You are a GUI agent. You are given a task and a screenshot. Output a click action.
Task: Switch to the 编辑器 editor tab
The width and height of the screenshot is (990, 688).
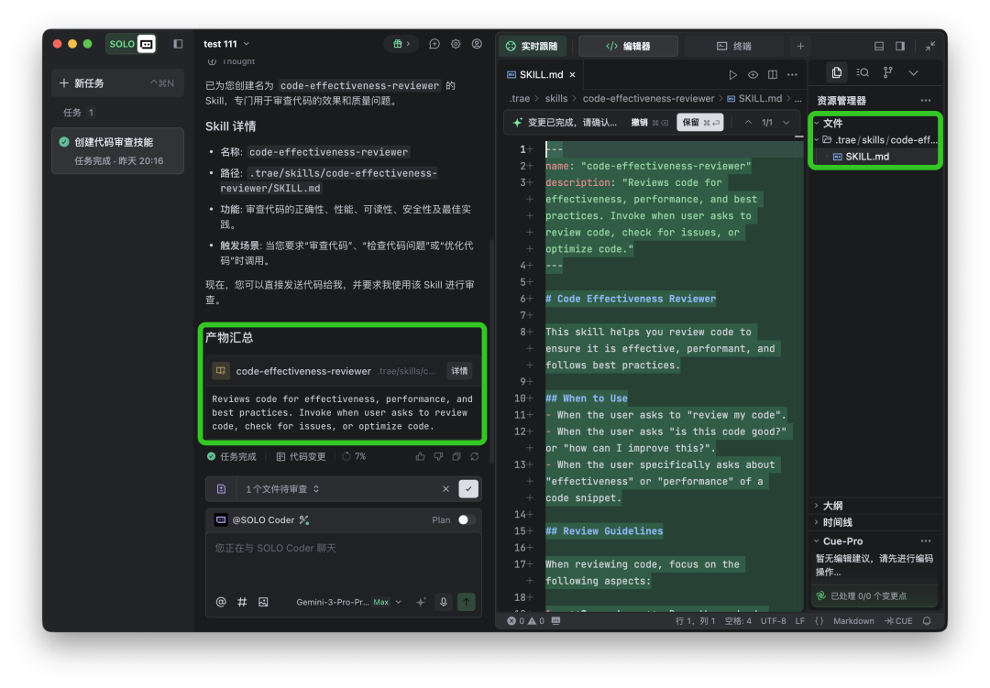point(628,46)
